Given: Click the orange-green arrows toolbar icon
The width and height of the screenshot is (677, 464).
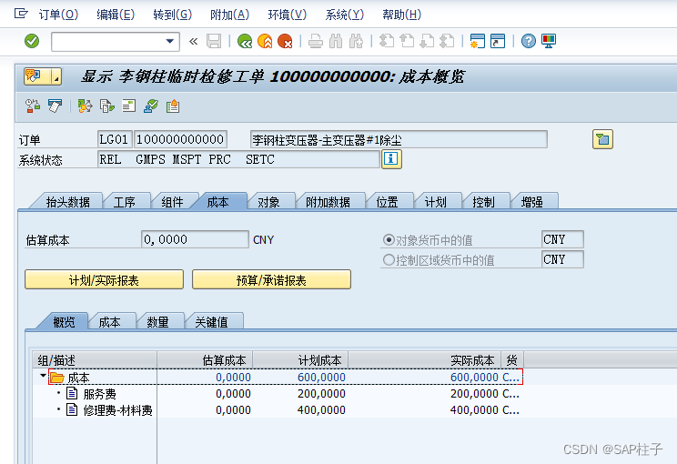Looking at the screenshot, I should [x=85, y=106].
